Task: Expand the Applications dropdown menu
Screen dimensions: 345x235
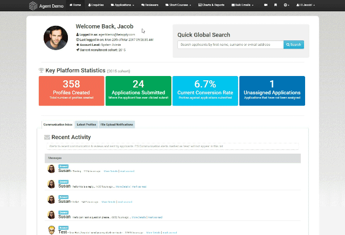Action: click(x=123, y=5)
